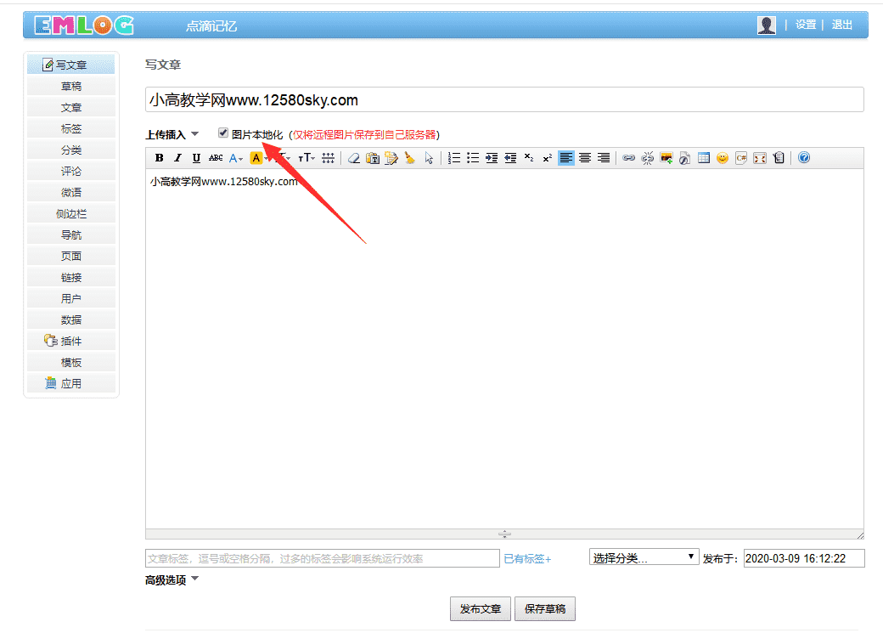Open editor help (blue question mark)
Image resolution: width=883 pixels, height=633 pixels.
point(803,158)
